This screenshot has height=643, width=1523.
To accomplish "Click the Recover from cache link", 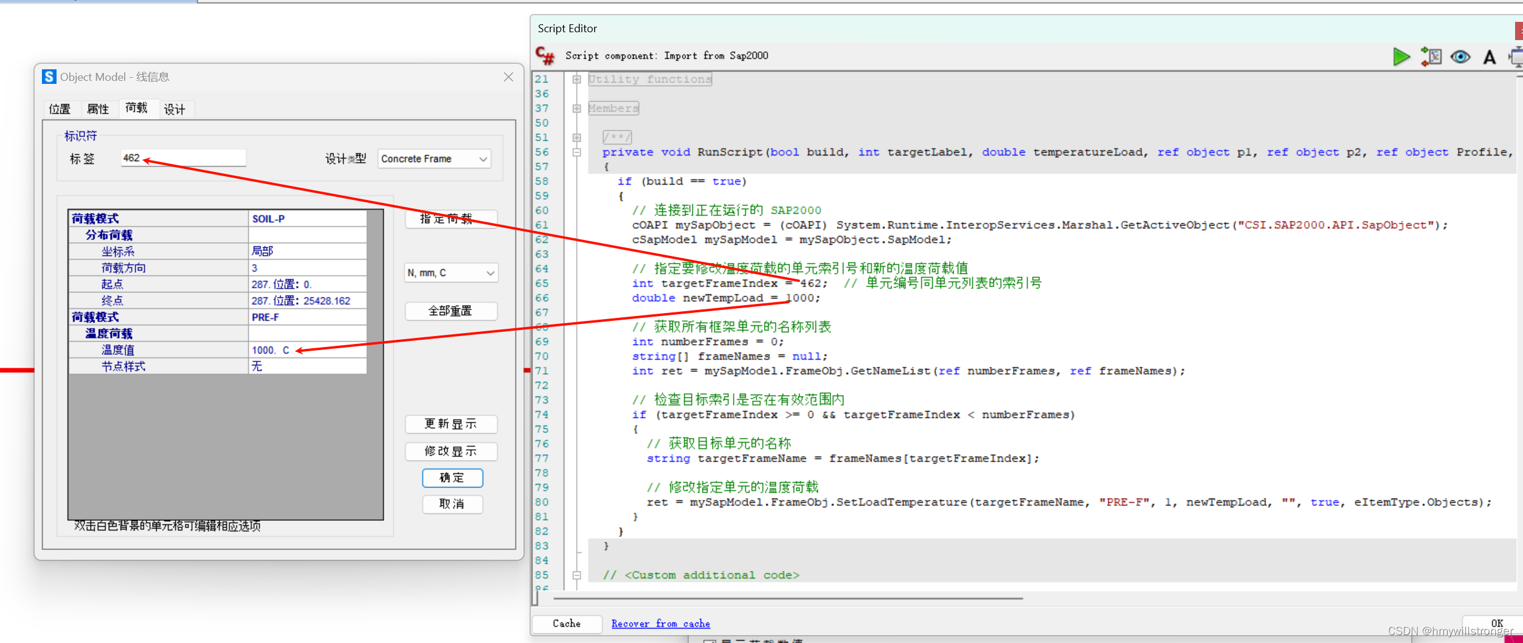I will coord(660,624).
